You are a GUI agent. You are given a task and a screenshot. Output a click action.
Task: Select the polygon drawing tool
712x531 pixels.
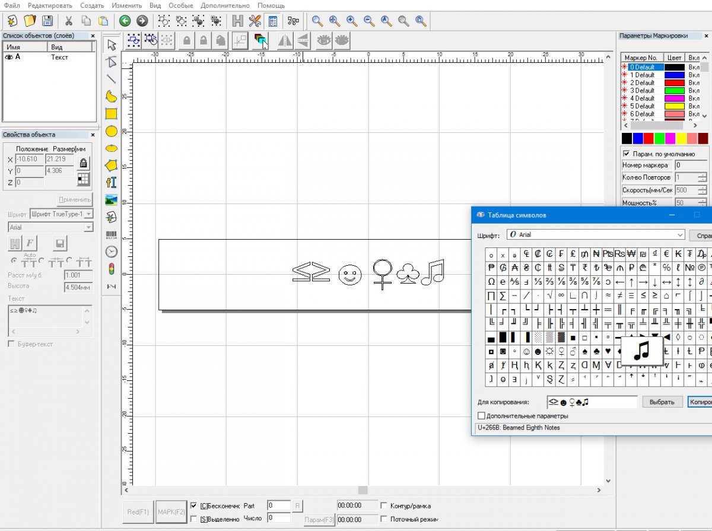click(111, 166)
